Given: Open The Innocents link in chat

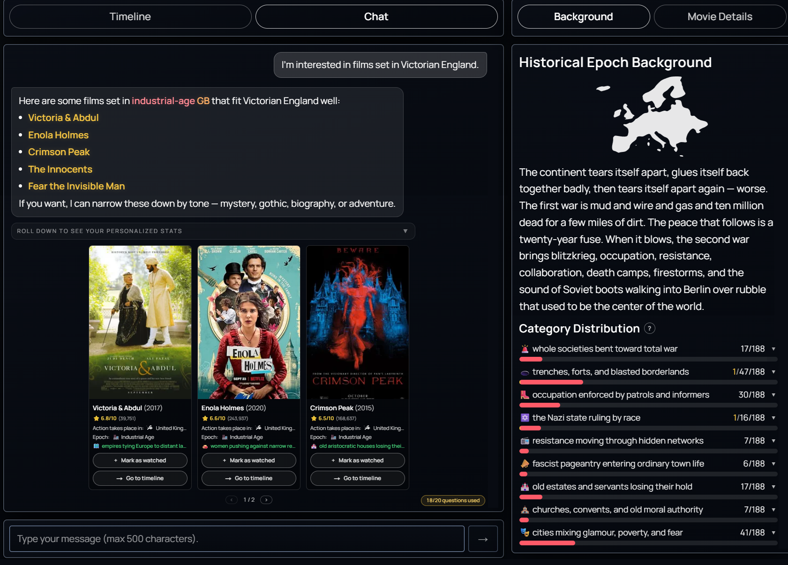Looking at the screenshot, I should (60, 169).
